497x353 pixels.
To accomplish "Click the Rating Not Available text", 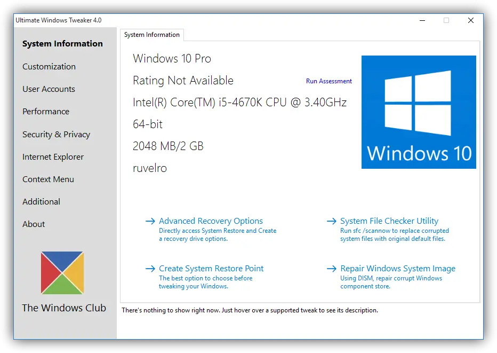I will pos(183,80).
